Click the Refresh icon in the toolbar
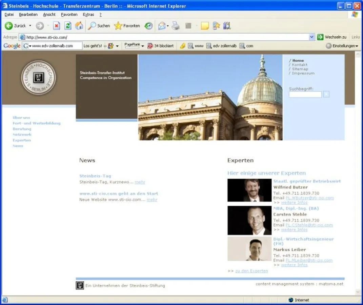The width and height of the screenshot is (363, 305). 68,25
